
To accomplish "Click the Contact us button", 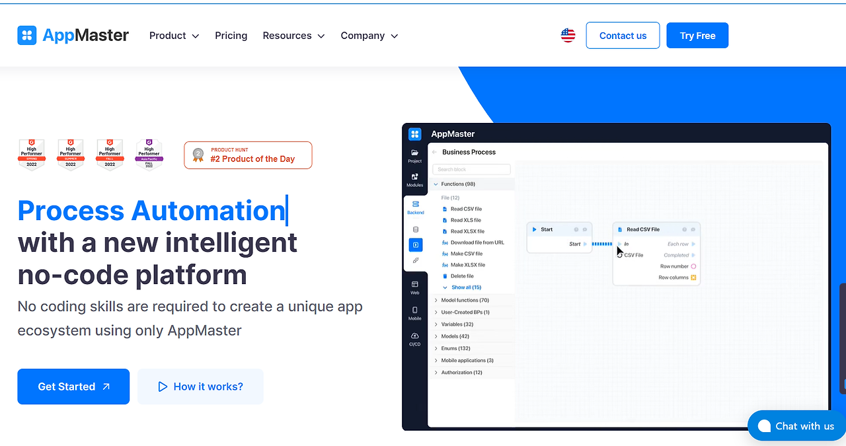I will [623, 36].
